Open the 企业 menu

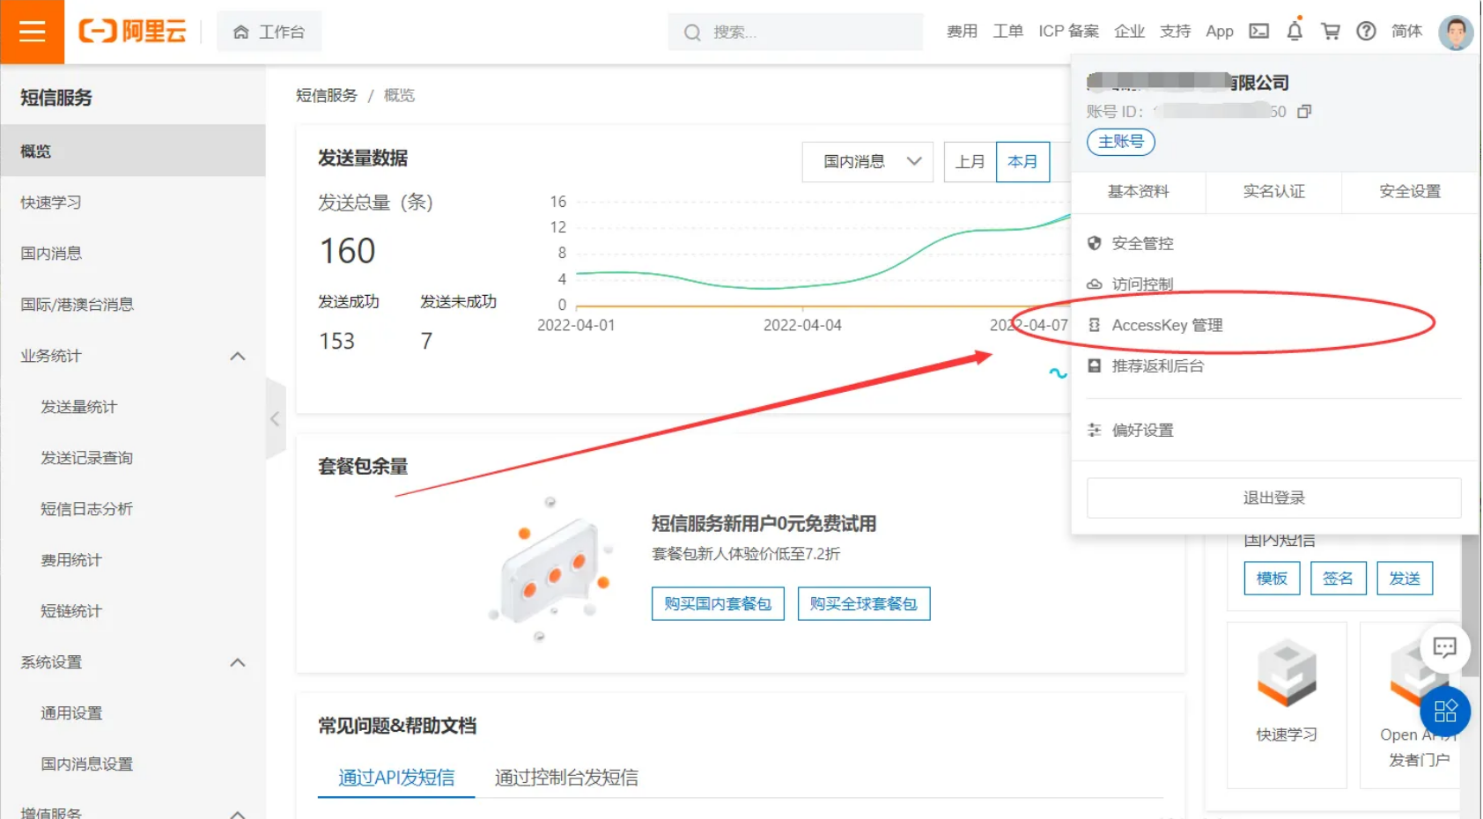coord(1129,32)
